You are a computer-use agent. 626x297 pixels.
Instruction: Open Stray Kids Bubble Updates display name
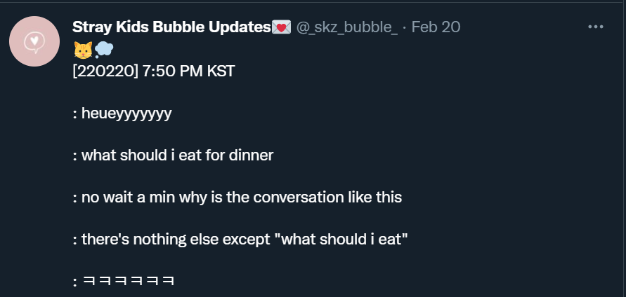171,27
